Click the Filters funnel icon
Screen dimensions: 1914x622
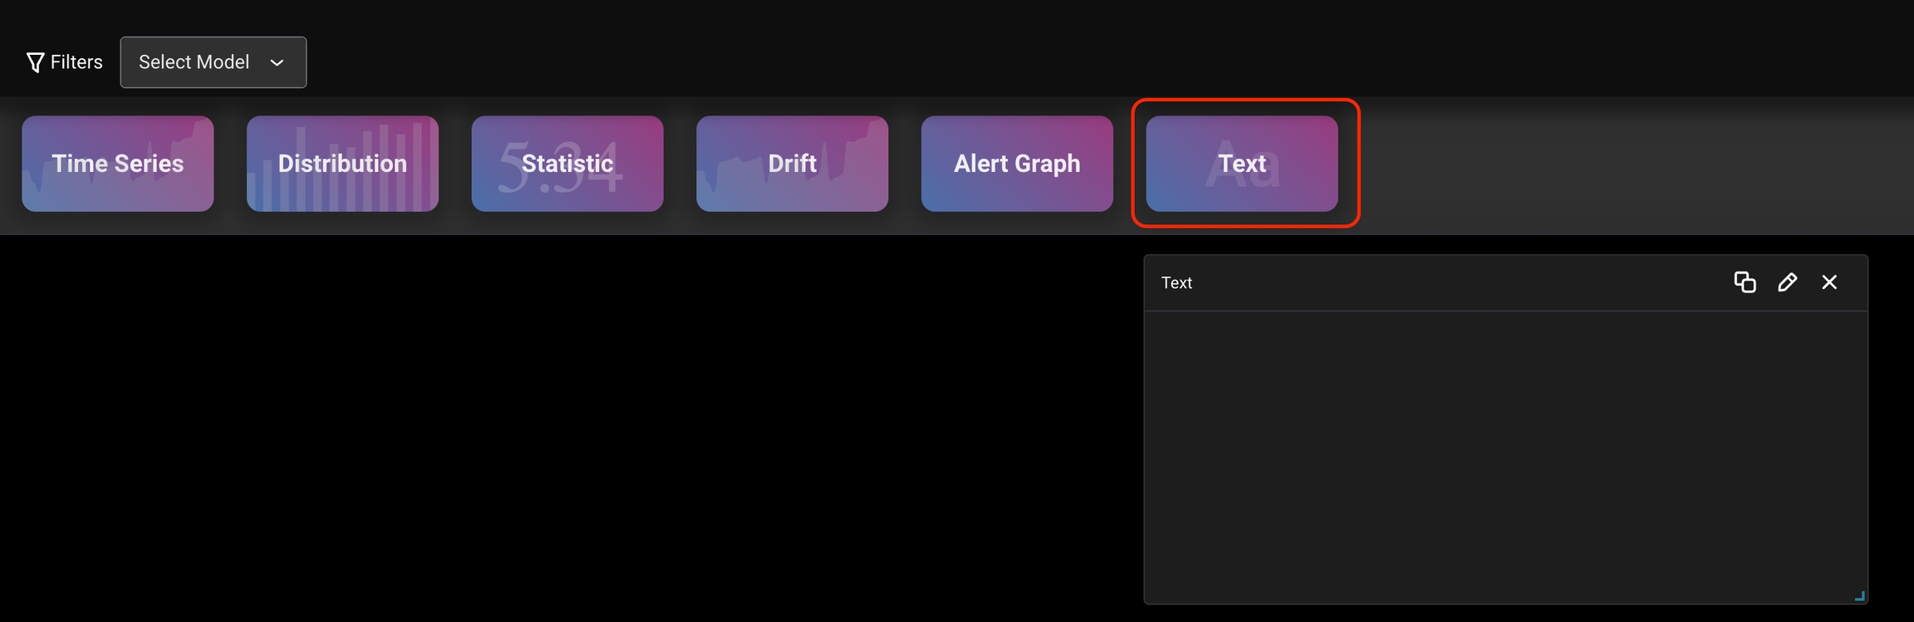click(35, 62)
